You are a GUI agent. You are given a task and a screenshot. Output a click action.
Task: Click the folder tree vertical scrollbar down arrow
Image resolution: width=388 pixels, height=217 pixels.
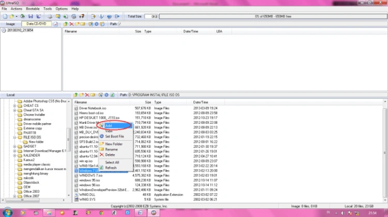(69, 195)
